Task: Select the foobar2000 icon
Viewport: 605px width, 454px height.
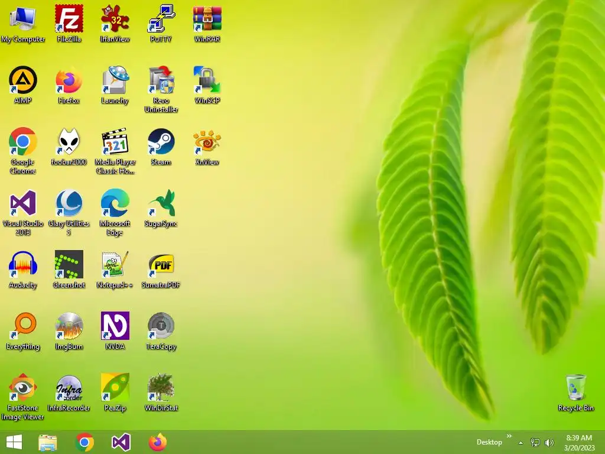Action: pos(69,147)
